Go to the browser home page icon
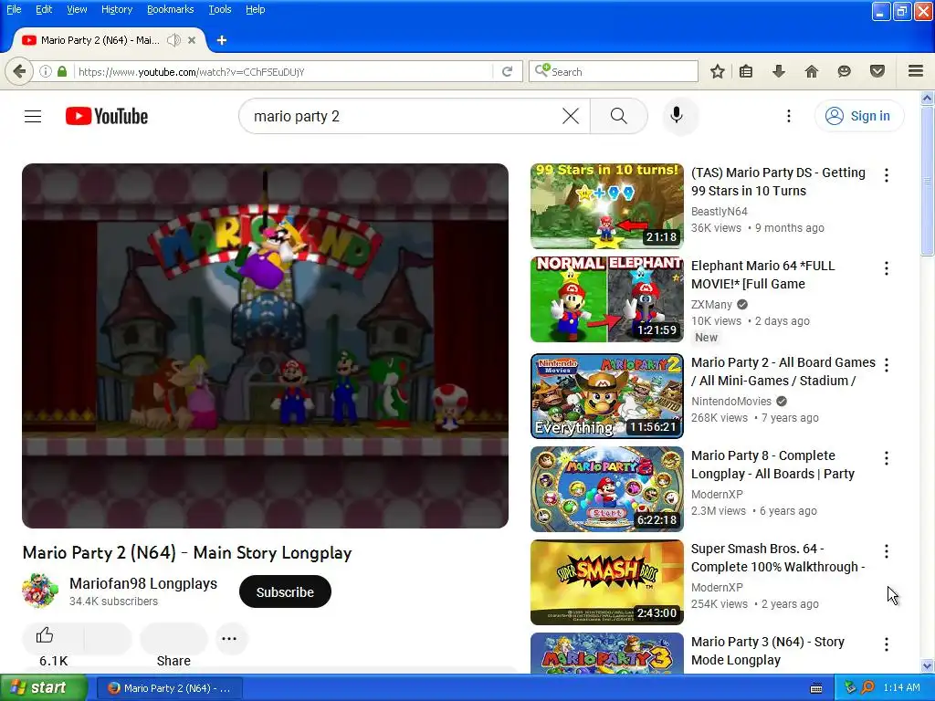Viewport: 935px width, 701px height. 812,71
